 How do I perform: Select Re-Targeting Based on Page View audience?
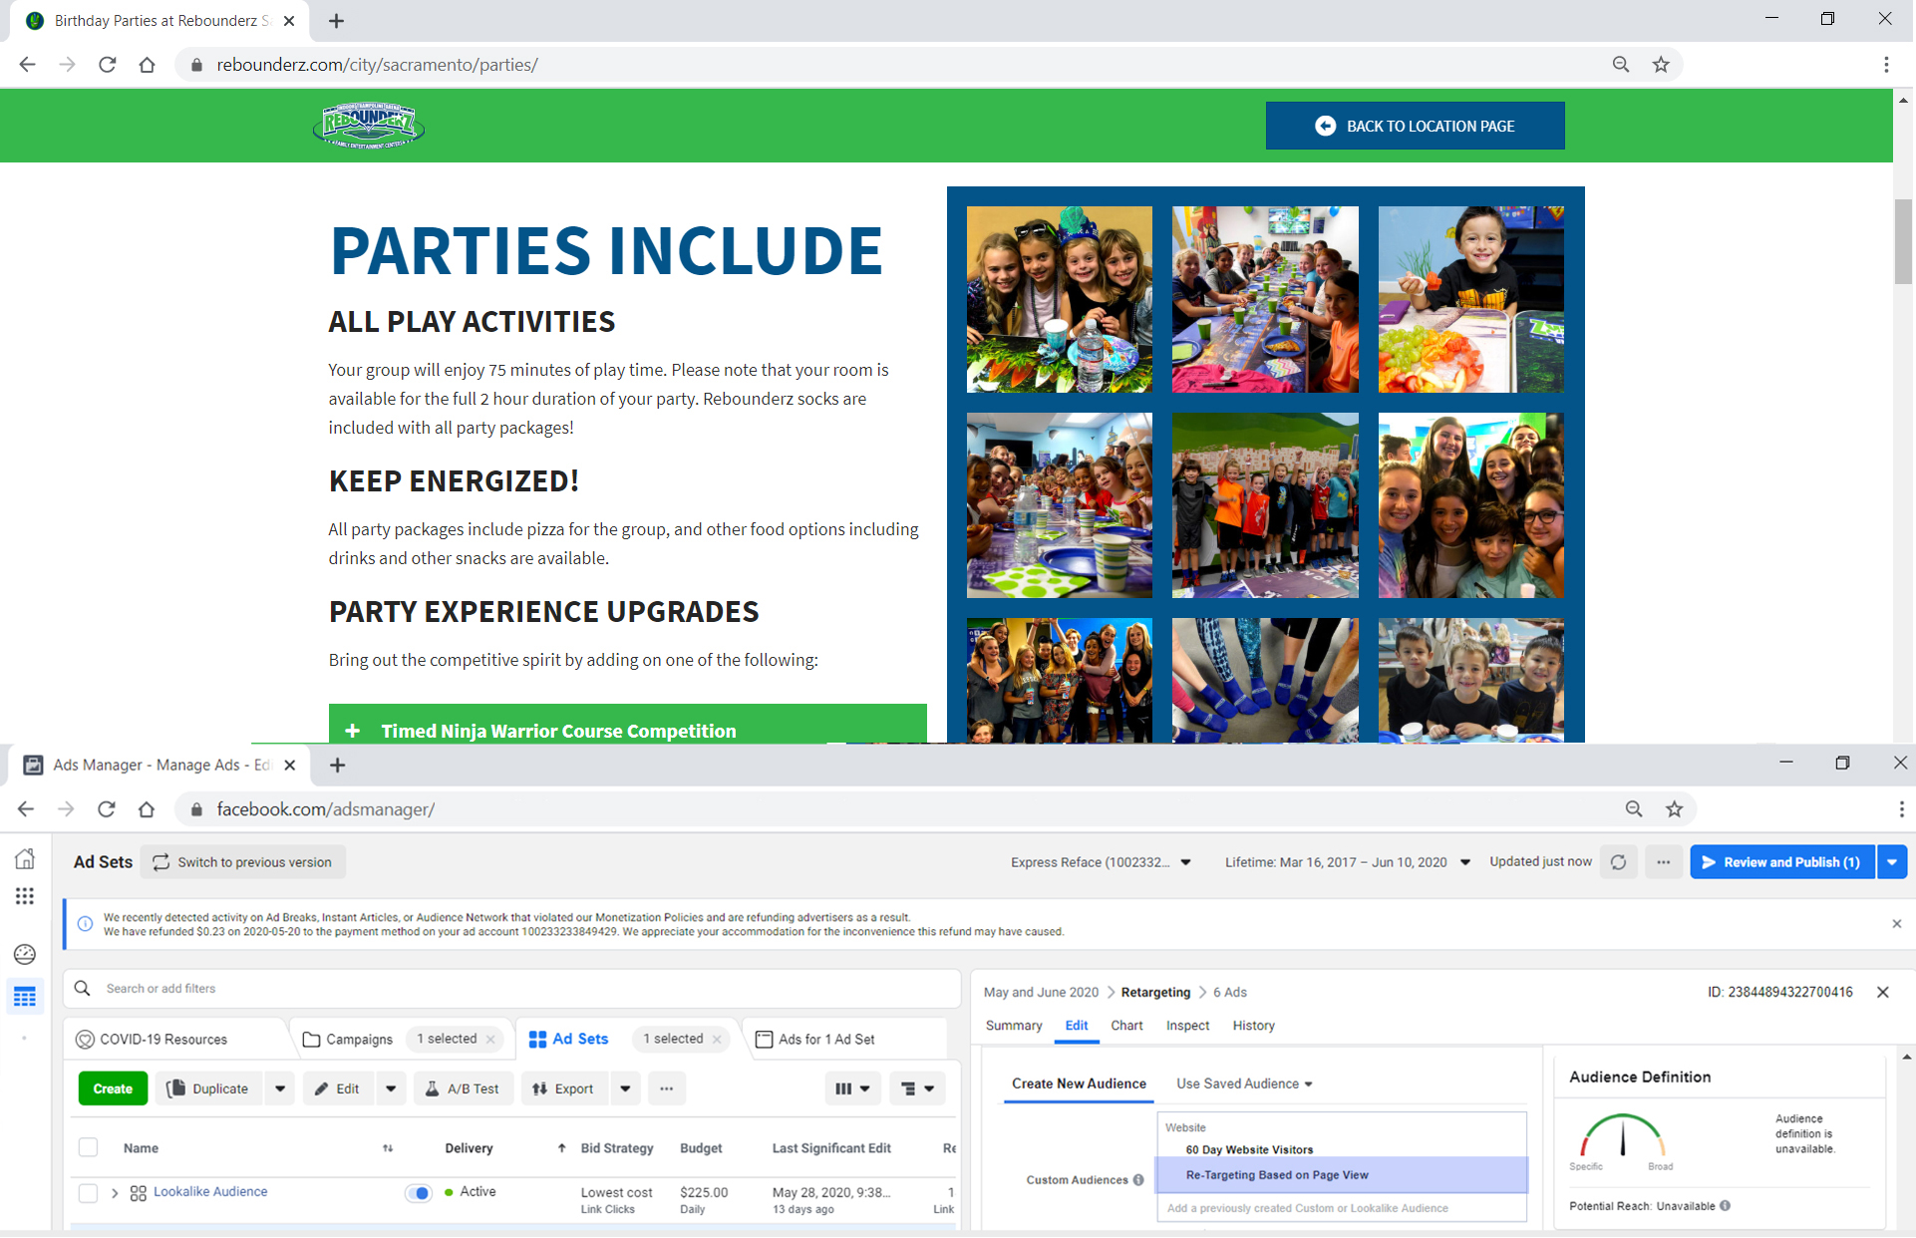(1276, 1175)
